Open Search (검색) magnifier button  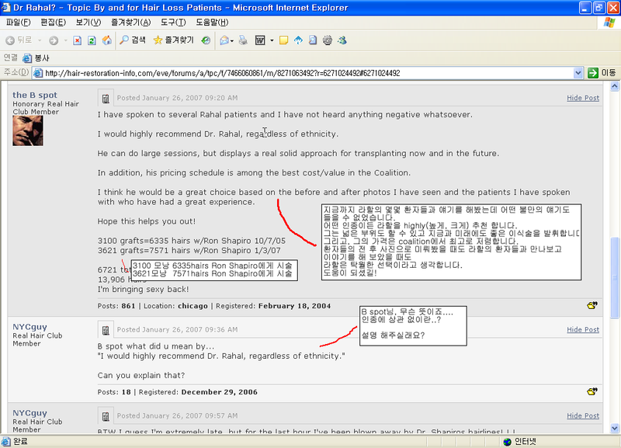coord(133,40)
